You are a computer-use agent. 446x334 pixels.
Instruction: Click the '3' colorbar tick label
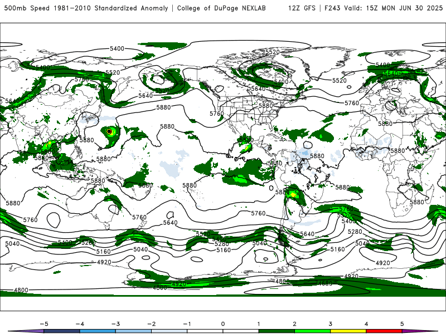coord(330,324)
